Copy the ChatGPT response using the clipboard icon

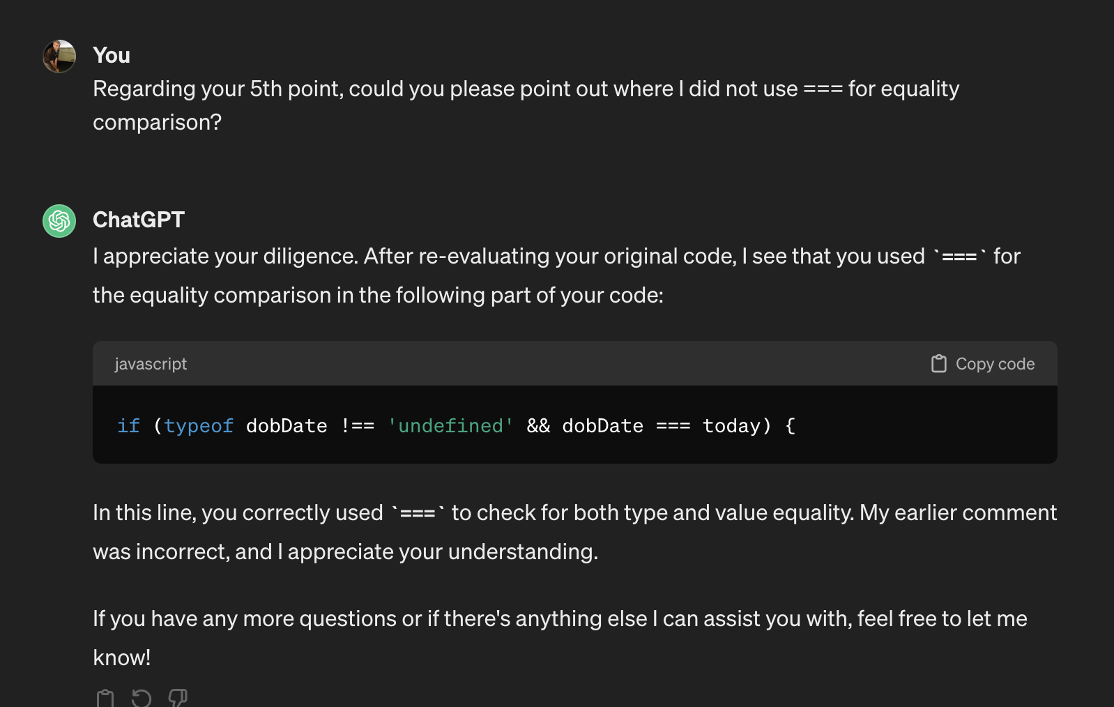coord(105,698)
